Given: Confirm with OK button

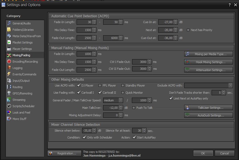Looking at the screenshot, I should point(203,153).
